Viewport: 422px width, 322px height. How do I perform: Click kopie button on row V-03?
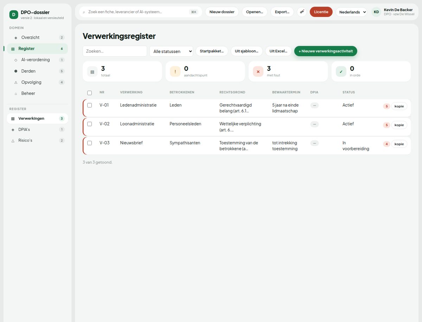pos(399,144)
